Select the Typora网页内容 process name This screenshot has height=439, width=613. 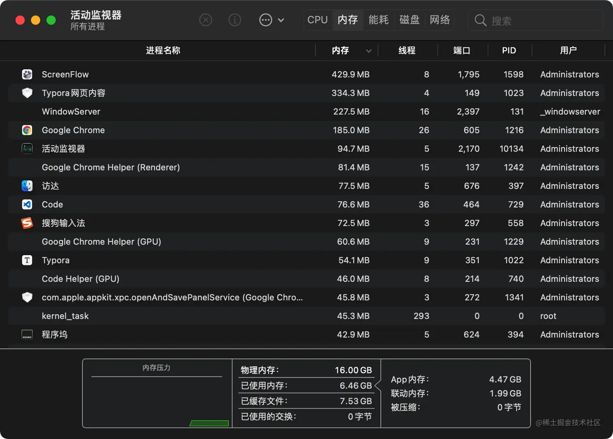(74, 93)
